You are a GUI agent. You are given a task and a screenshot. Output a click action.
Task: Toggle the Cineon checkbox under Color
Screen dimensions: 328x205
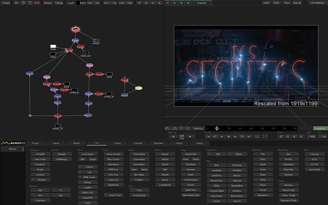pyautogui.click(x=80, y=167)
